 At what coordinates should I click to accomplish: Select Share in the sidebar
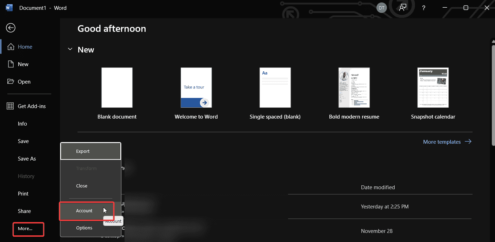(24, 211)
